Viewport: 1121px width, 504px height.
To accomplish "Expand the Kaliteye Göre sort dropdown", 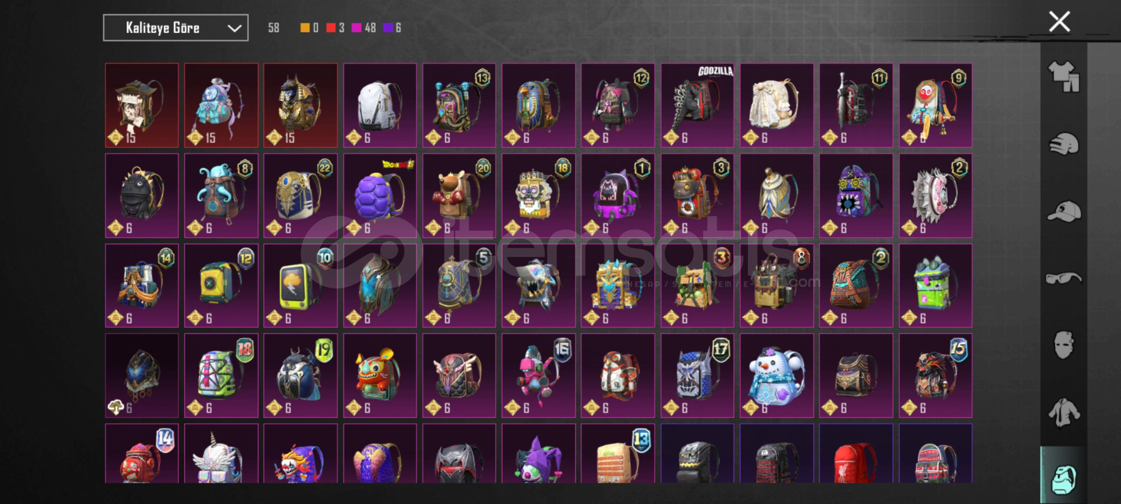I will coord(176,28).
